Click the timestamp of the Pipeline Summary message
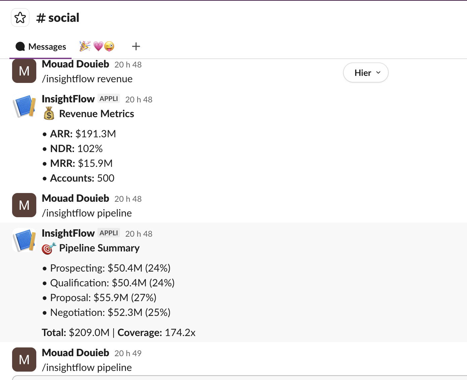467x380 pixels. (139, 234)
